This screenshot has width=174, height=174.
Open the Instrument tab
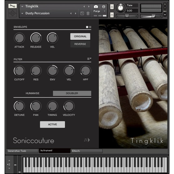point(55,151)
